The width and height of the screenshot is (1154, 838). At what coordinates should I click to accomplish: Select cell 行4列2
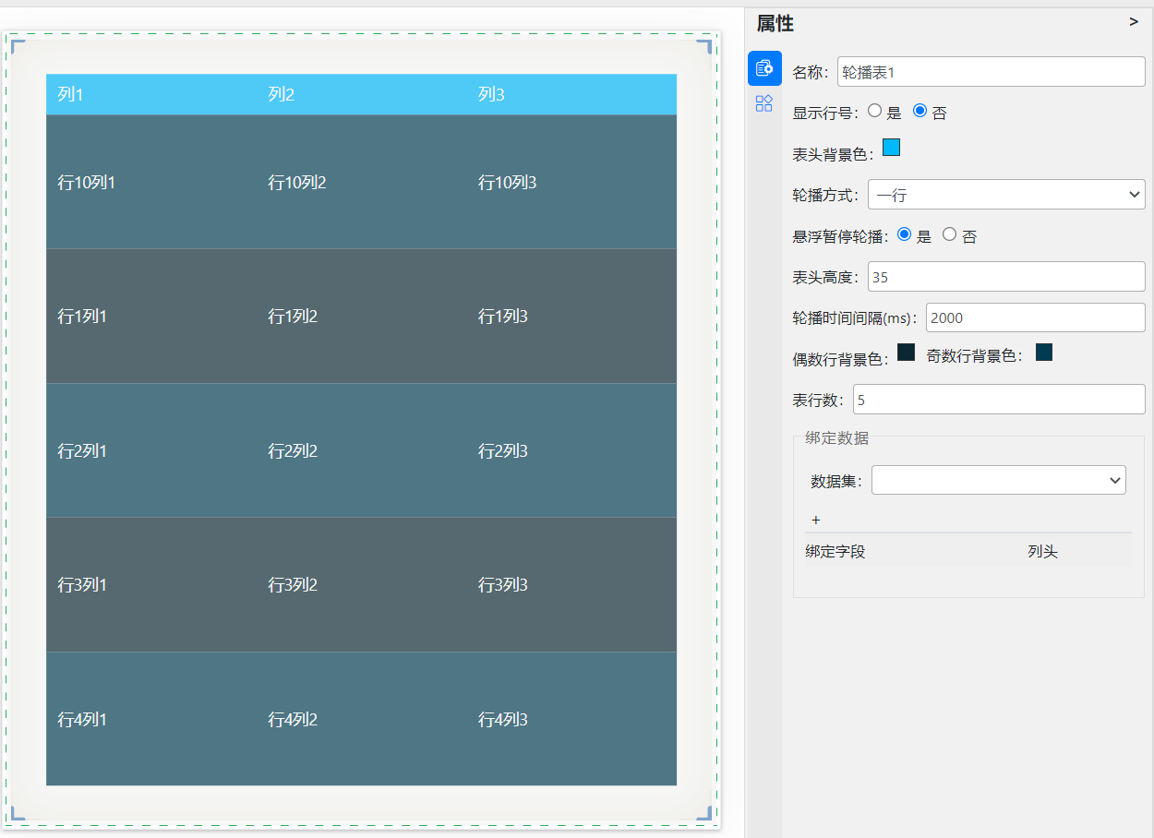tap(293, 720)
